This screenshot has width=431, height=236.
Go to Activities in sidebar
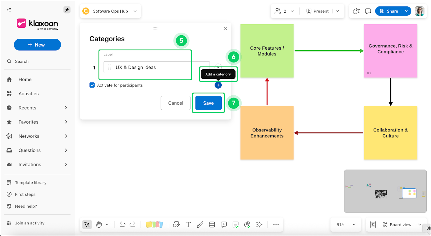coord(29,93)
